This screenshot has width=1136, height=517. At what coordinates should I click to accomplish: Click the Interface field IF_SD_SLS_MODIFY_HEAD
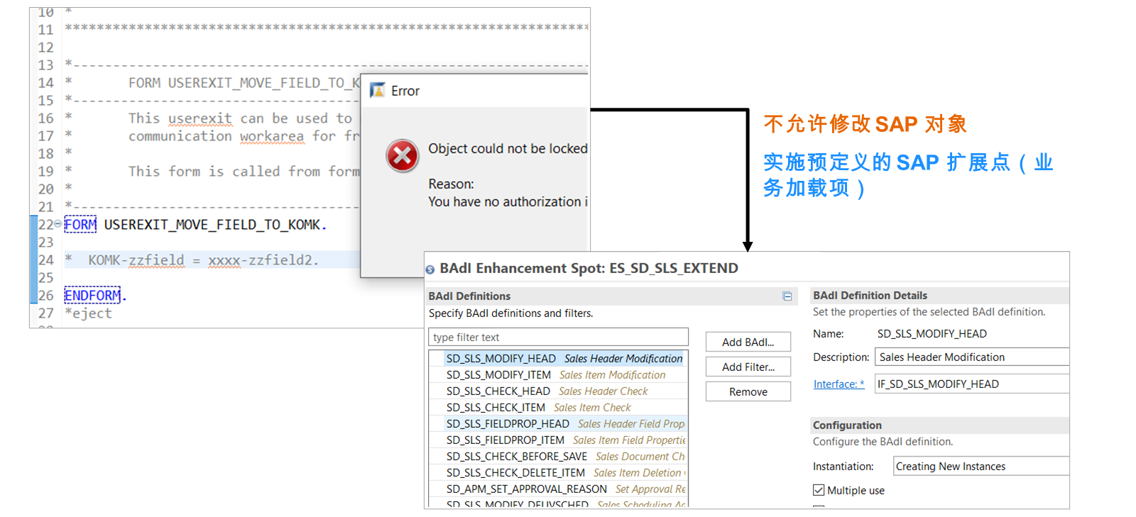coord(972,384)
